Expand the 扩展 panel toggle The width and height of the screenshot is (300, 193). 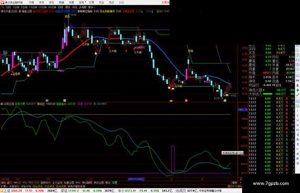click(4, 186)
